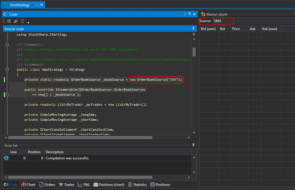
Task: Switch to the Chart tab
Action: [x=28, y=184]
